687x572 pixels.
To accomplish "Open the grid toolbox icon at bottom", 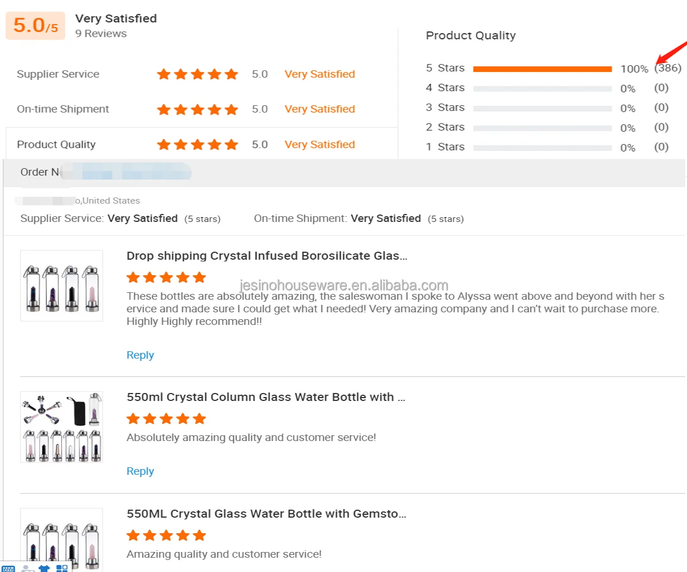I will click(62, 569).
